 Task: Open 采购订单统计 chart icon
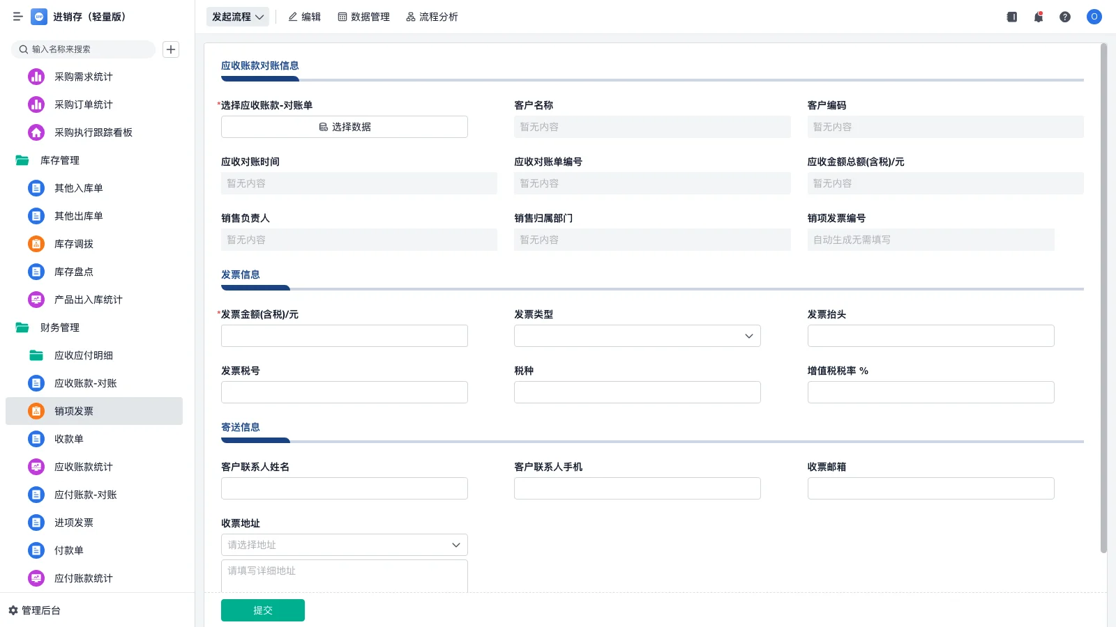pos(36,104)
